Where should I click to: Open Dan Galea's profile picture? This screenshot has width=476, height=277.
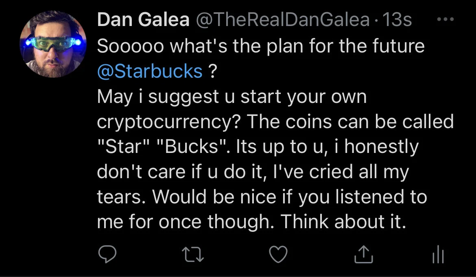53,44
